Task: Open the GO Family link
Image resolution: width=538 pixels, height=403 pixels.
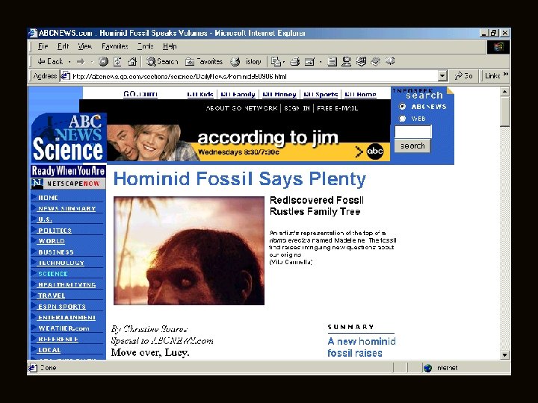Action: 238,94
